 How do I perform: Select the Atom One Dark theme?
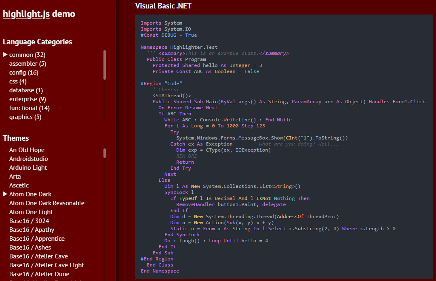coord(30,194)
